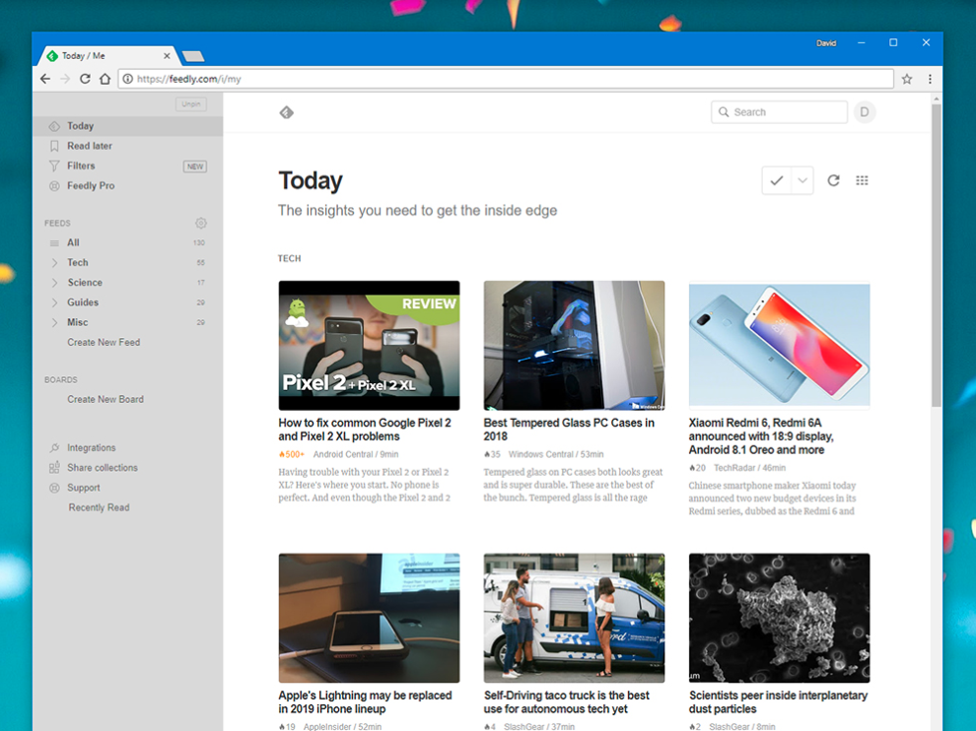The width and height of the screenshot is (976, 731).
Task: Click the David profile label in title bar
Action: click(x=826, y=43)
